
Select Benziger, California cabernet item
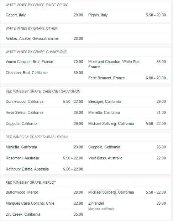pos(127,102)
